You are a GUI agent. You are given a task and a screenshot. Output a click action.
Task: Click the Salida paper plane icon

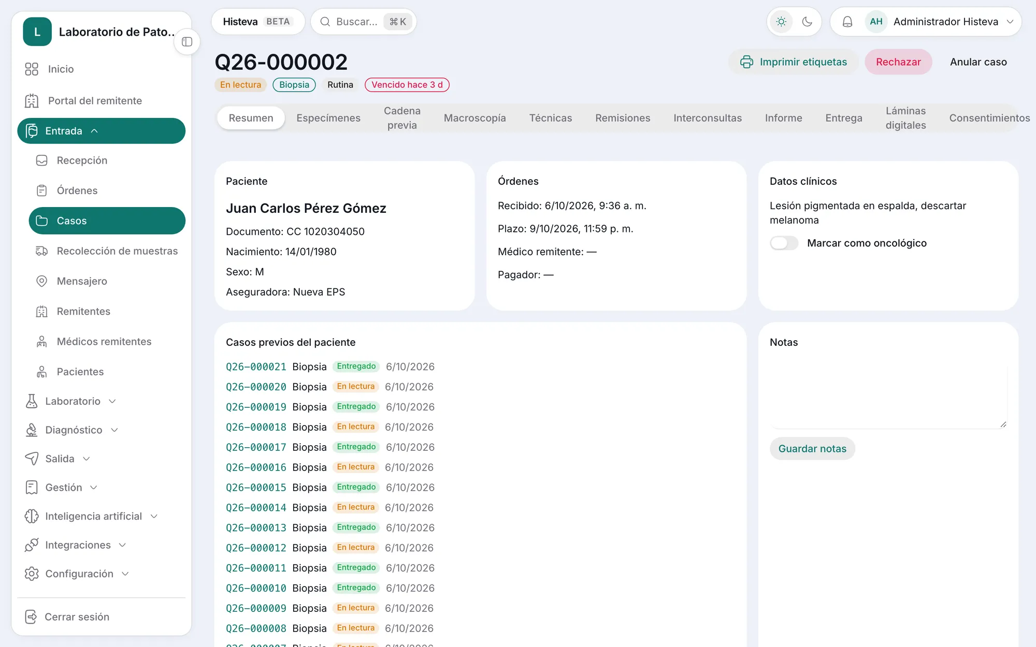(32, 459)
